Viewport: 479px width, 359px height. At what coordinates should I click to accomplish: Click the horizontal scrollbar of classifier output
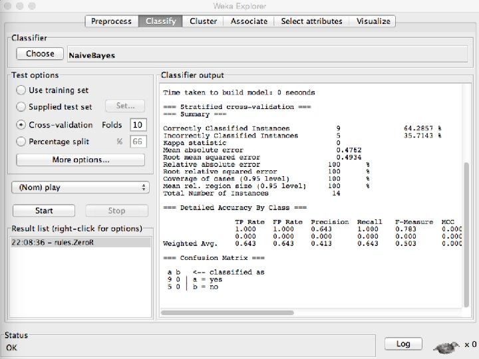[x=228, y=312]
